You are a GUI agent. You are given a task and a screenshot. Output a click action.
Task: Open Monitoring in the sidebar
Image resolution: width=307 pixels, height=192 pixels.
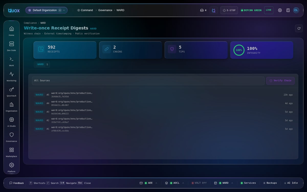point(12,76)
